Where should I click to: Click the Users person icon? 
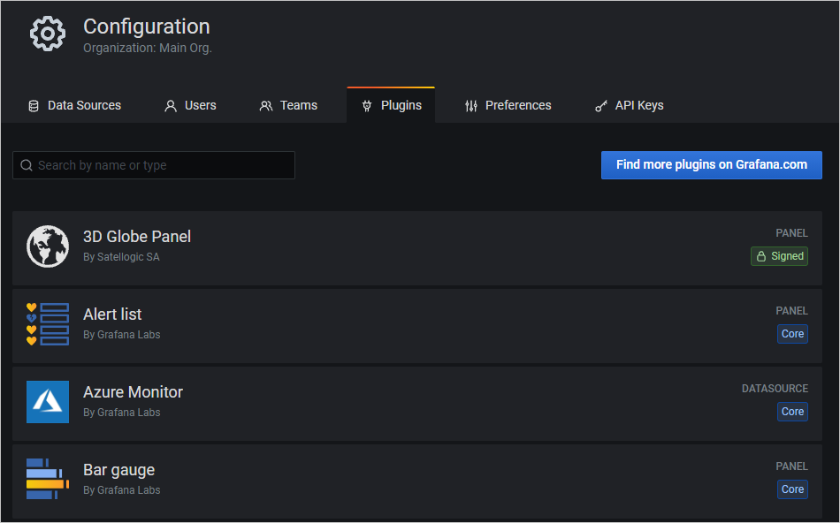171,106
